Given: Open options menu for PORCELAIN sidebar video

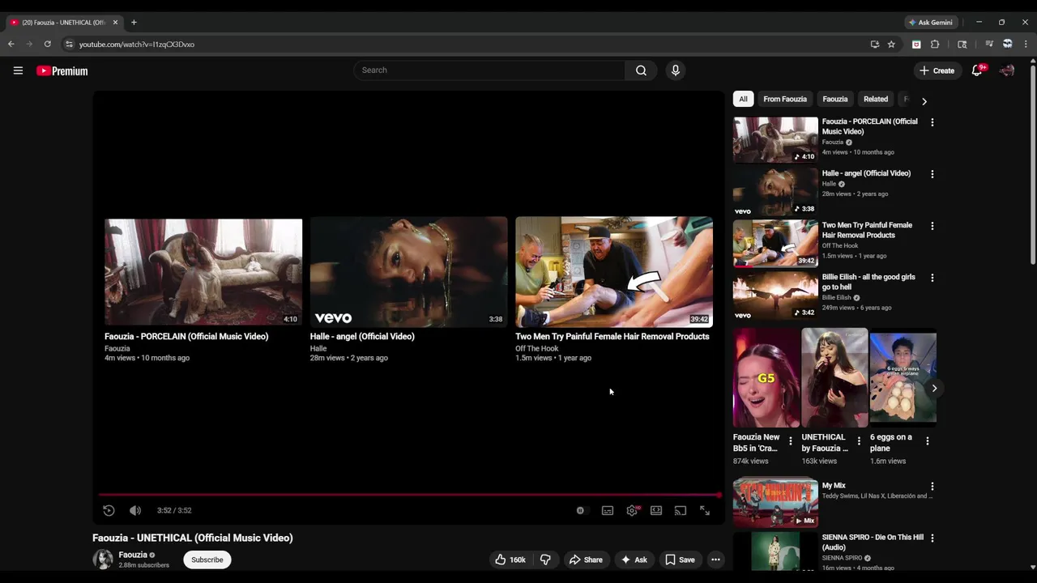Looking at the screenshot, I should tap(932, 122).
